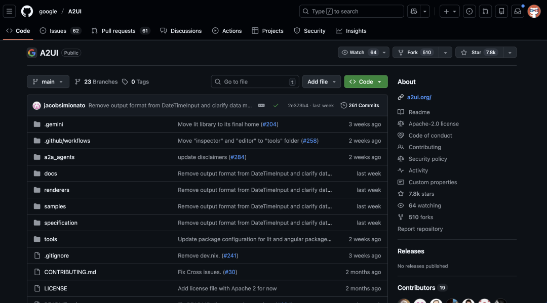
Task: Open the specification folder
Action: tap(61, 223)
